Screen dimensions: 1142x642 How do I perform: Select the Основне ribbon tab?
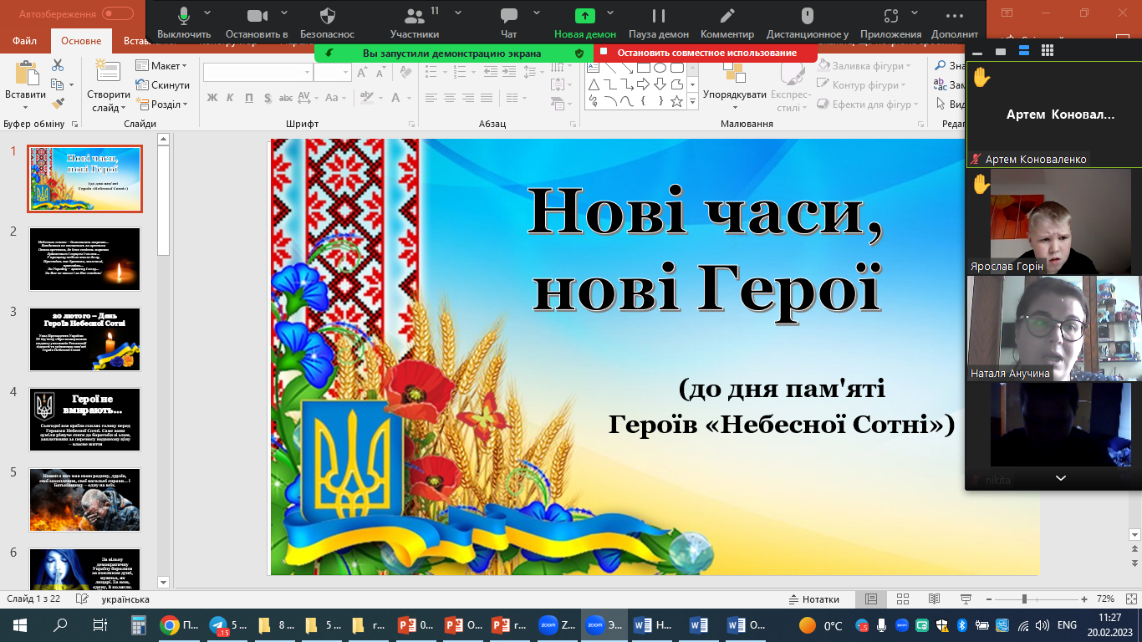81,41
